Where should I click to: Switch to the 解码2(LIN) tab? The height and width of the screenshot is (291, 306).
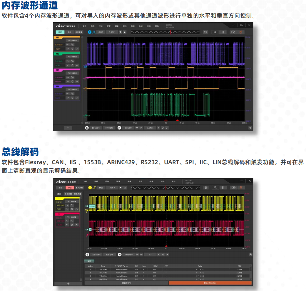(127, 283)
